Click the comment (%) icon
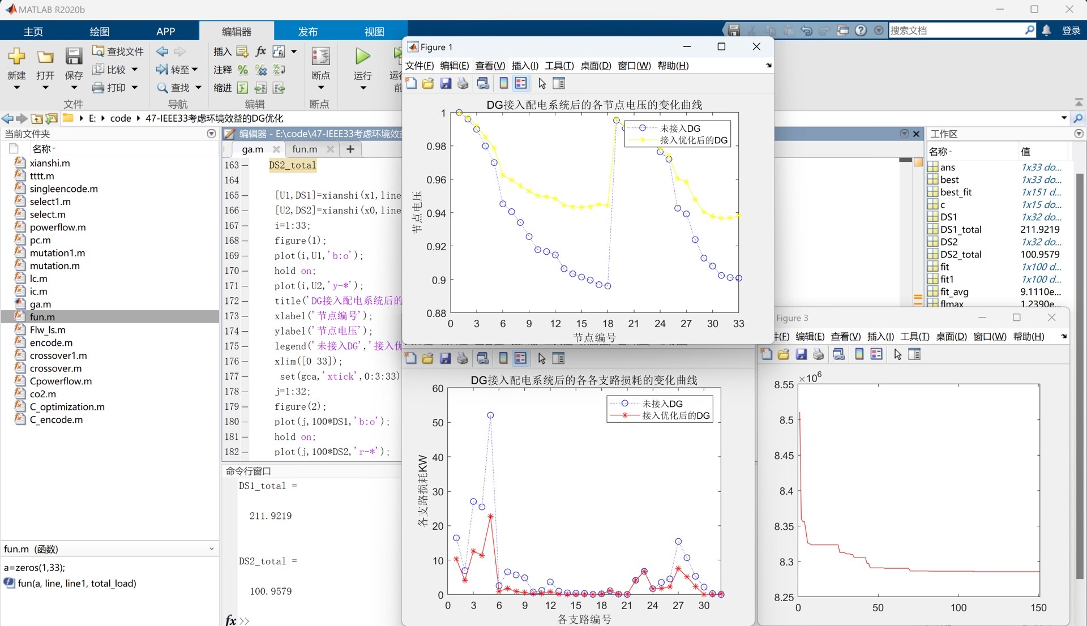The image size is (1087, 626). (x=243, y=70)
